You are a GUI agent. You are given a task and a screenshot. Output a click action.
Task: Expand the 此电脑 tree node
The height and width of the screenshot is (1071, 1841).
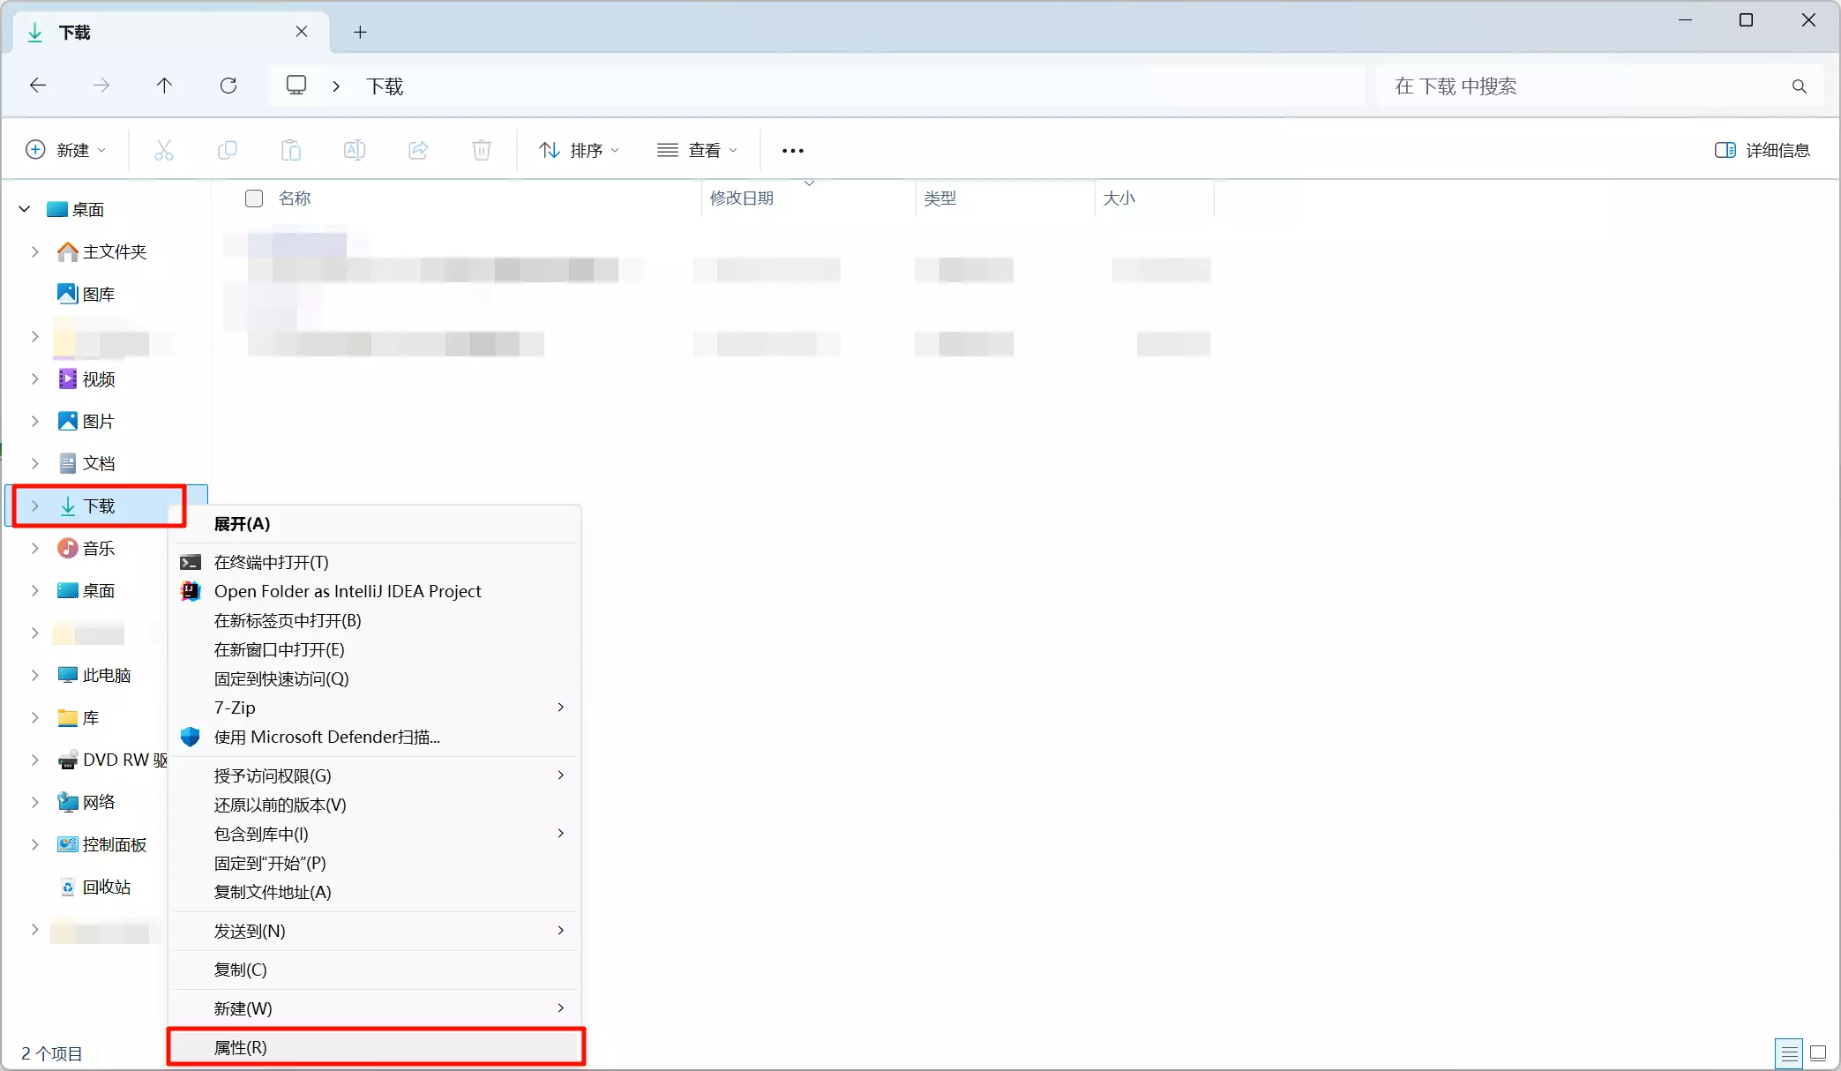[34, 675]
